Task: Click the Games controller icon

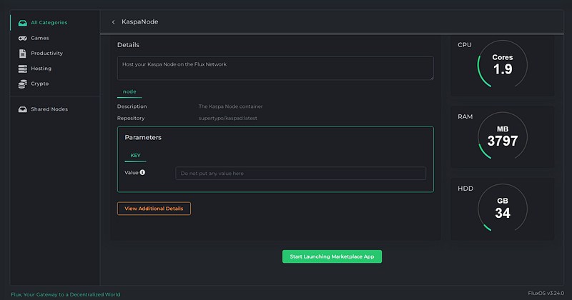Action: (x=23, y=38)
